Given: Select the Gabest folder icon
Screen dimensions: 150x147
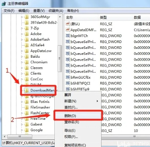Looking at the screenshot, I should tap(26, 124).
